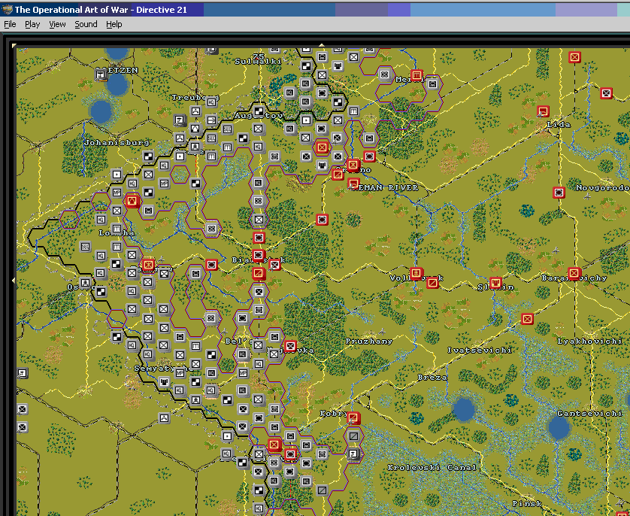The width and height of the screenshot is (630, 516).
Task: Select the gray slashed unit below Kobryn
Action: [x=353, y=436]
